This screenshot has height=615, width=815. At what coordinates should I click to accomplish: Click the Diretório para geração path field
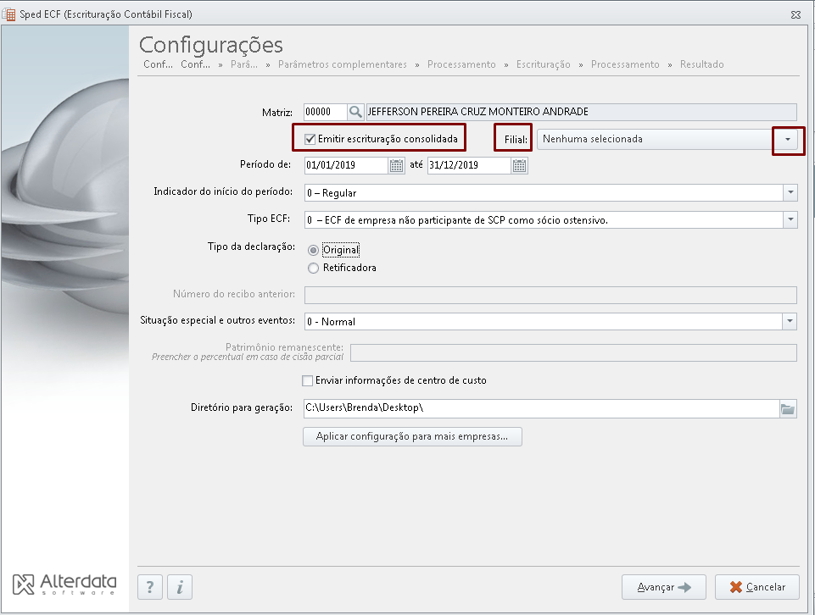pos(542,408)
